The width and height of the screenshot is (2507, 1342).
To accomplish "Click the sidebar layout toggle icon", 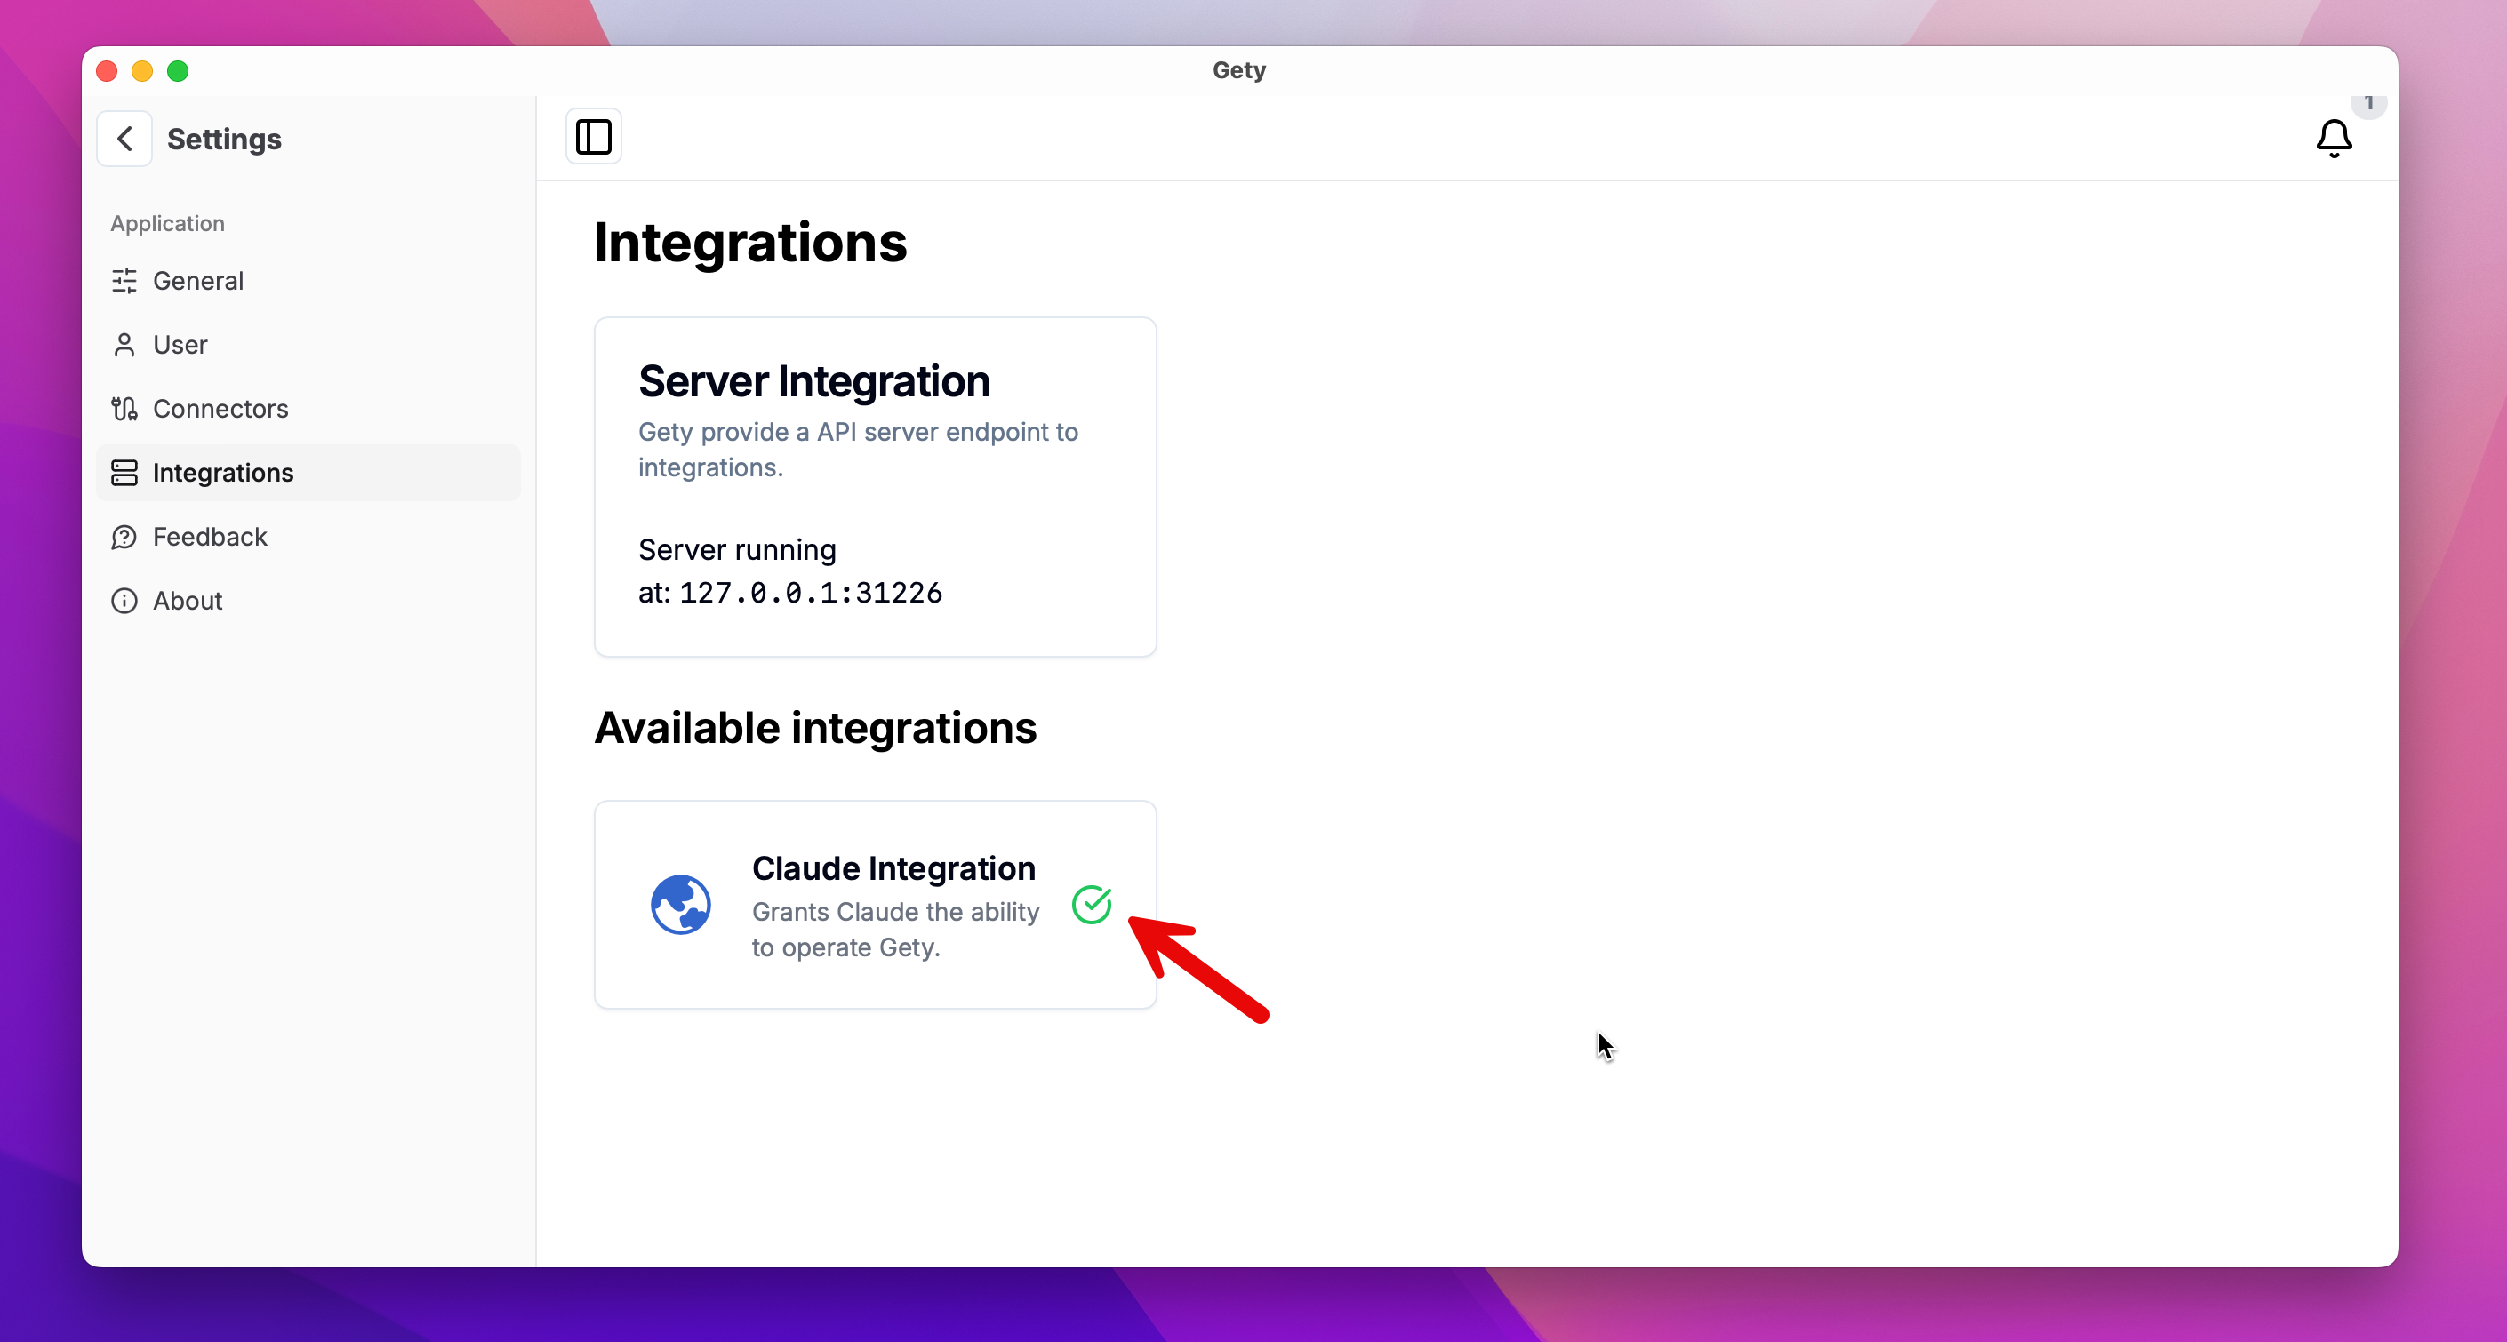I will (594, 136).
